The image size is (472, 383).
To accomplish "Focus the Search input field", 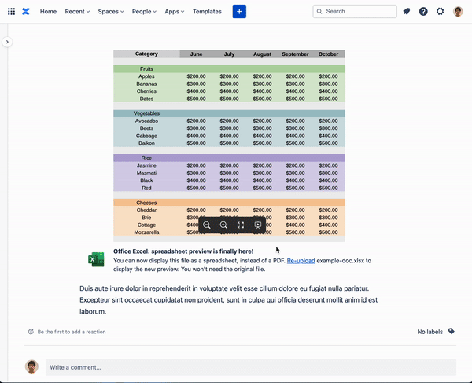I will pos(355,12).
